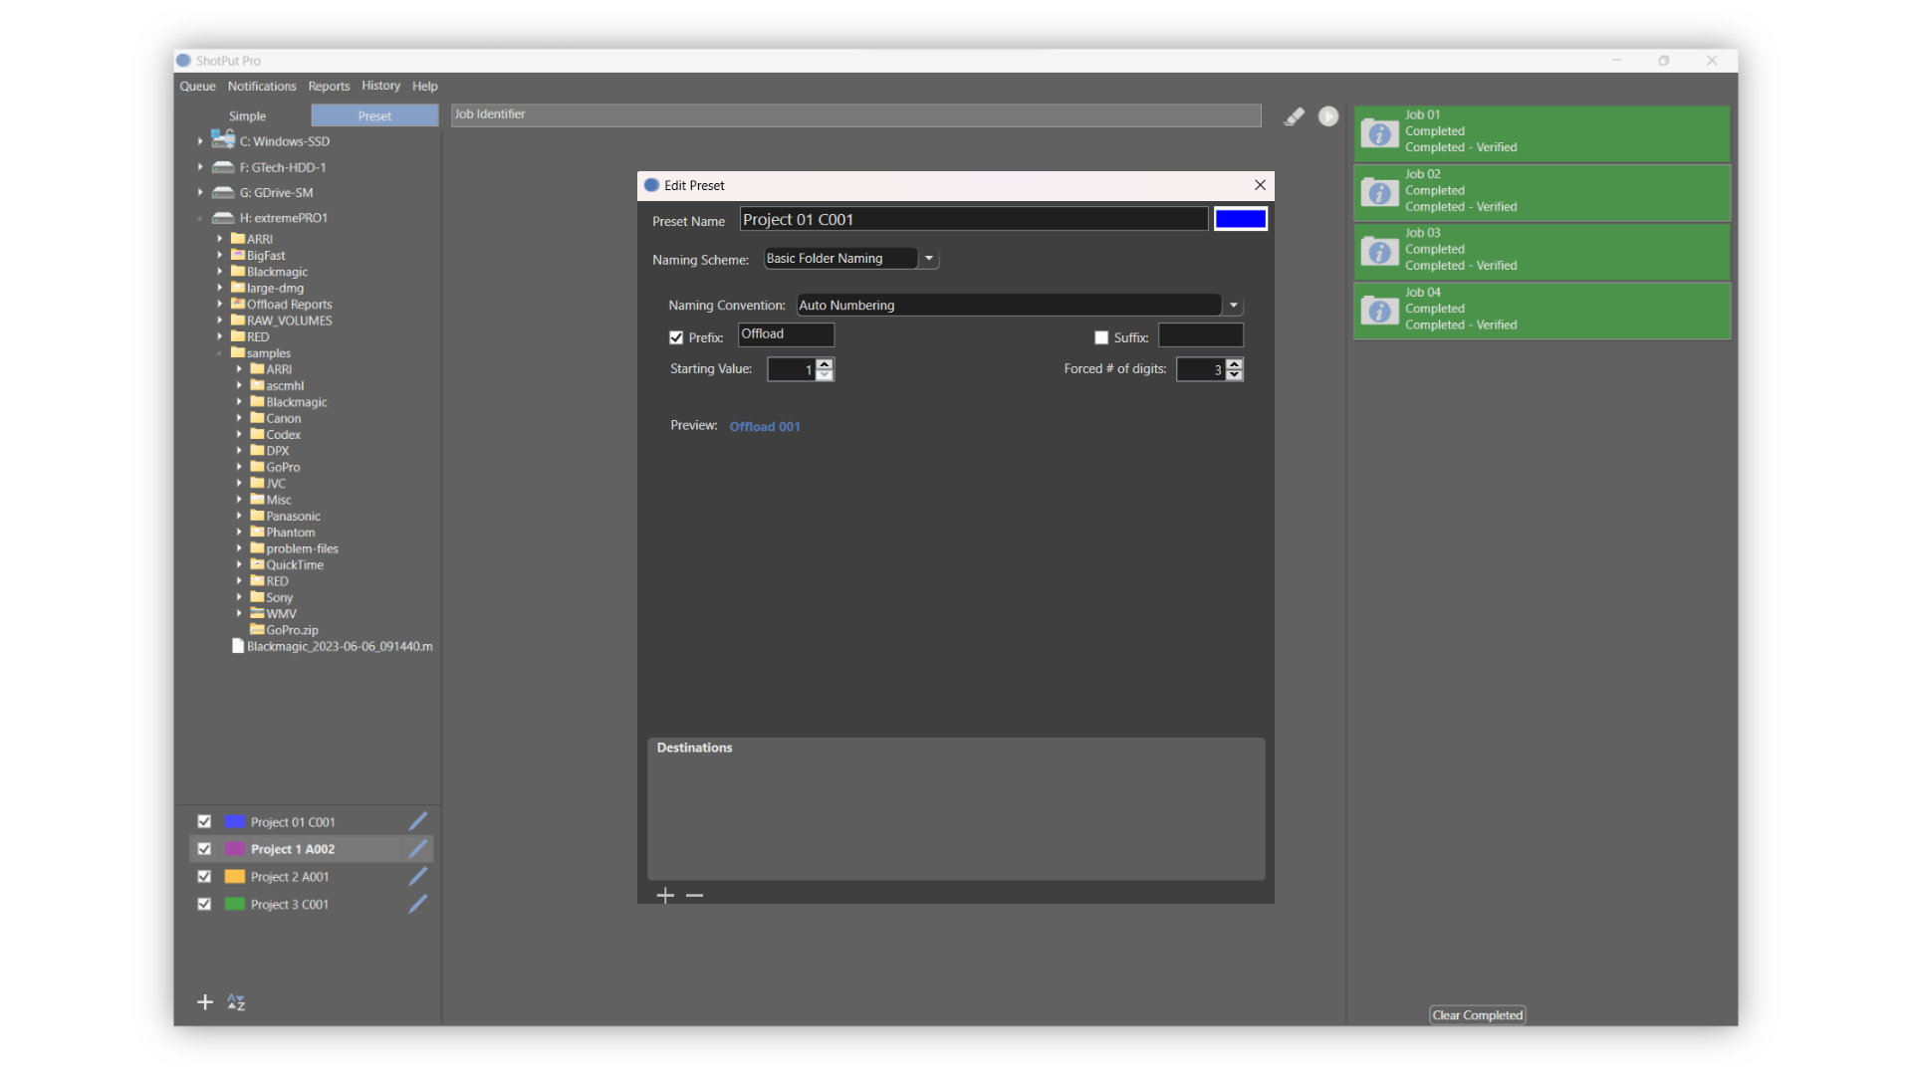Open the blue preset color swatch
1912x1075 pixels.
coord(1241,219)
